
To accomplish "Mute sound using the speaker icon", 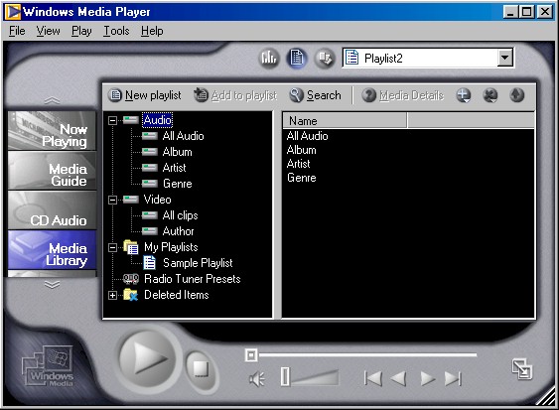I will 257,378.
